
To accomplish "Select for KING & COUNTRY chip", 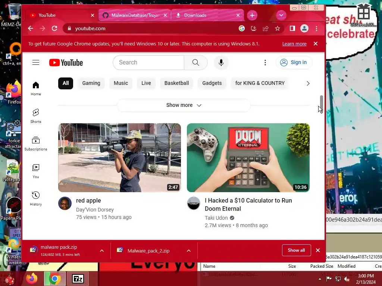I will pos(260,83).
